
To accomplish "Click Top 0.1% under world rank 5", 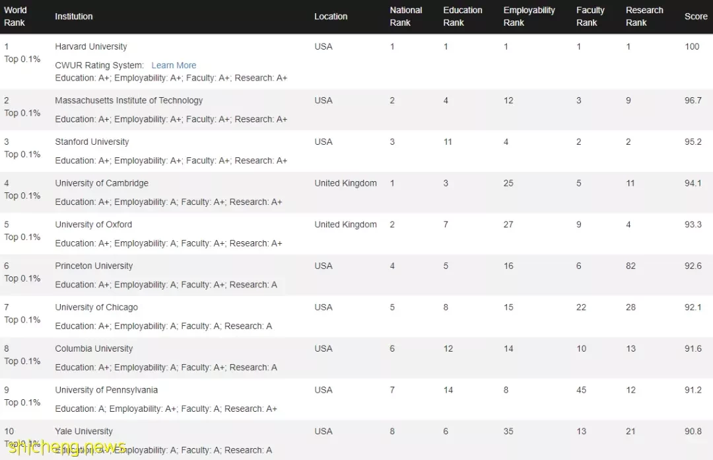I will (22, 237).
